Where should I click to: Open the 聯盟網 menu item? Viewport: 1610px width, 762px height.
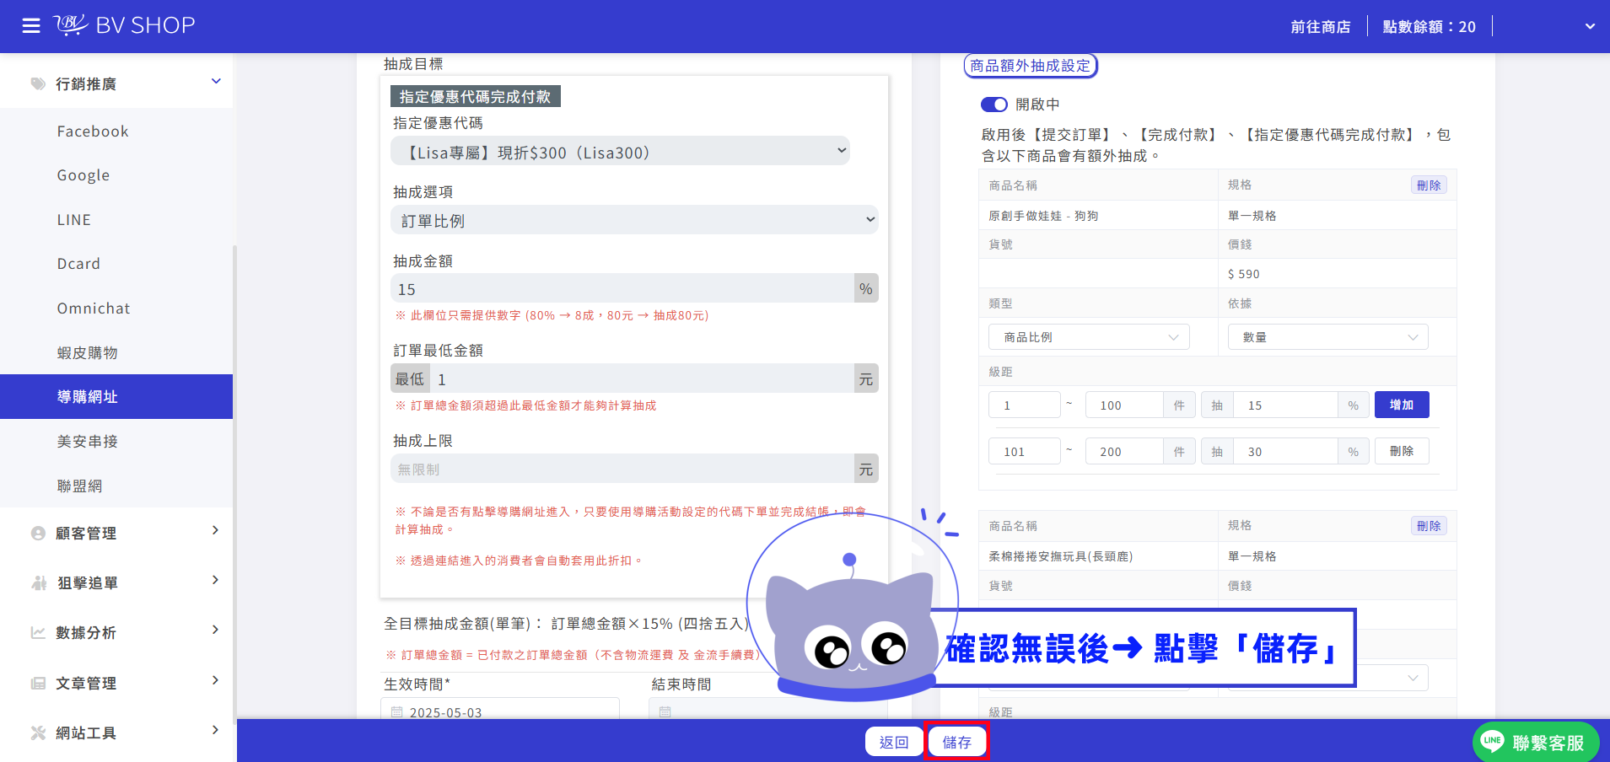pyautogui.click(x=79, y=486)
